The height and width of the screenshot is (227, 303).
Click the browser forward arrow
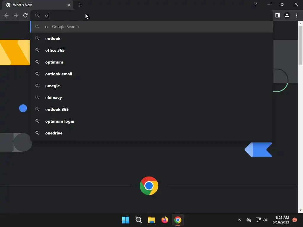[16, 15]
